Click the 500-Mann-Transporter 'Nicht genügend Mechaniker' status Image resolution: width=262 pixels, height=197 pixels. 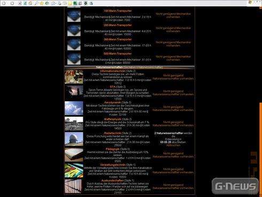tap(173, 58)
